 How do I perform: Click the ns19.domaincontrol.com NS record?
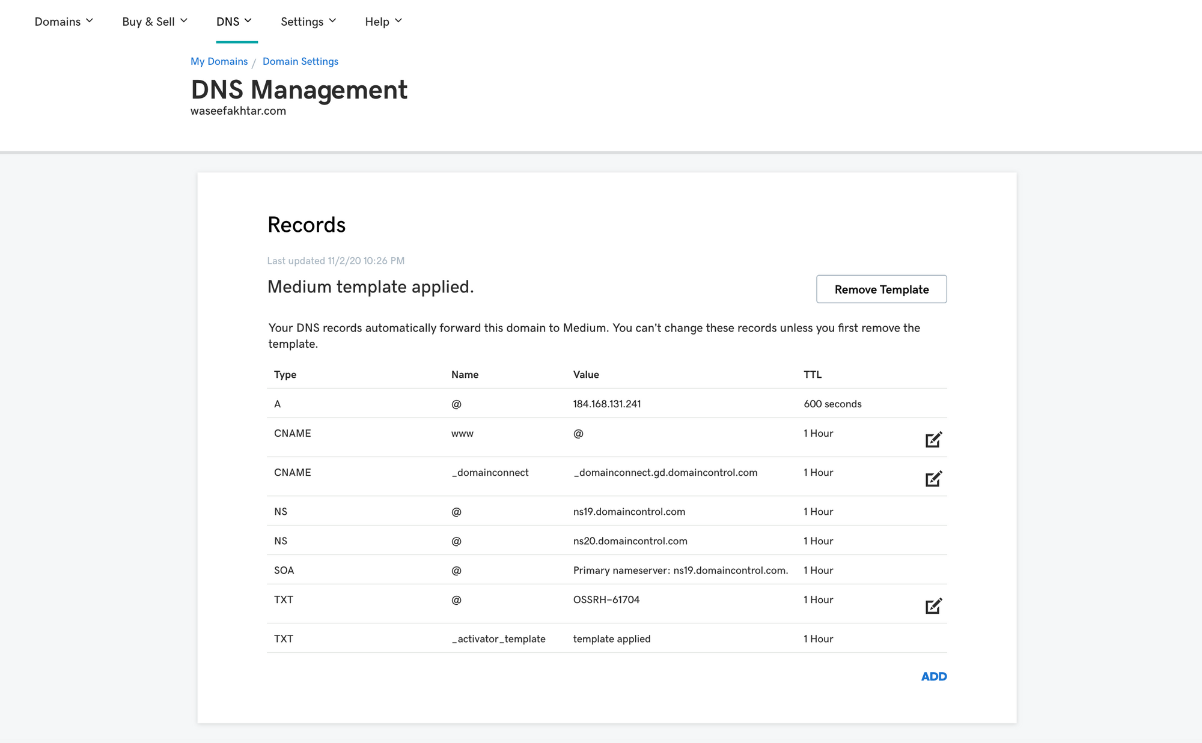629,512
